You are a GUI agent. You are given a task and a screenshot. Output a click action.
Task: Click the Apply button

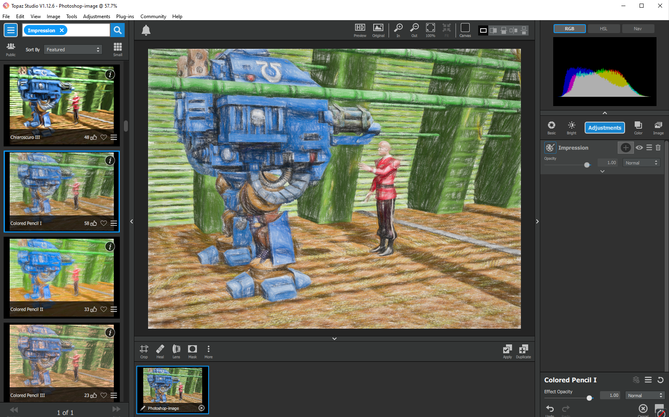point(507,351)
